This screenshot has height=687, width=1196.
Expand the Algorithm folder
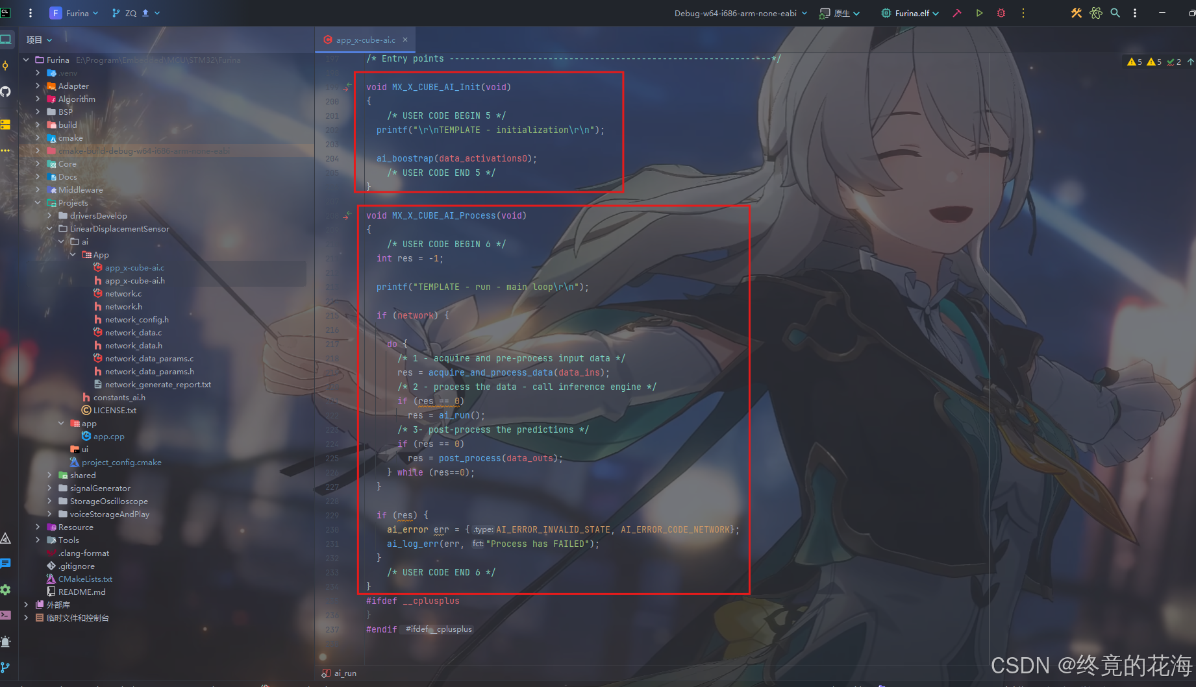pyautogui.click(x=38, y=99)
